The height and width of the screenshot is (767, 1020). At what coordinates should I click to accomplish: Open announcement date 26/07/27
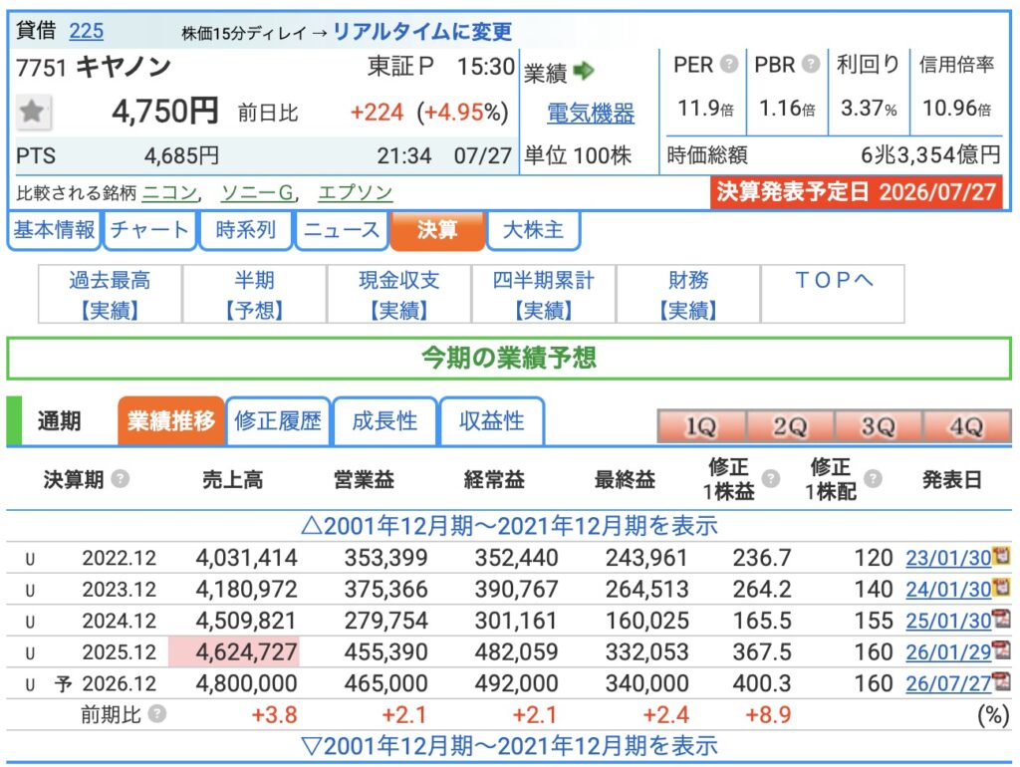coord(948,682)
